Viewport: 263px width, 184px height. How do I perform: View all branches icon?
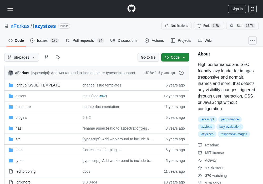(47, 57)
